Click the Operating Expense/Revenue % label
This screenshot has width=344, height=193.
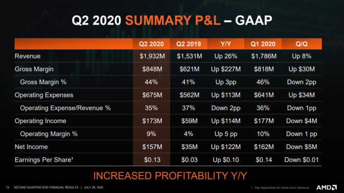(x=65, y=108)
